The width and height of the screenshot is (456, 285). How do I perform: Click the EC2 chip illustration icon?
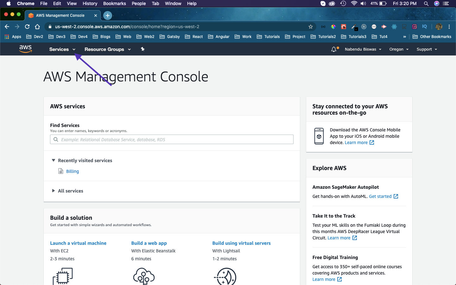[63, 276]
